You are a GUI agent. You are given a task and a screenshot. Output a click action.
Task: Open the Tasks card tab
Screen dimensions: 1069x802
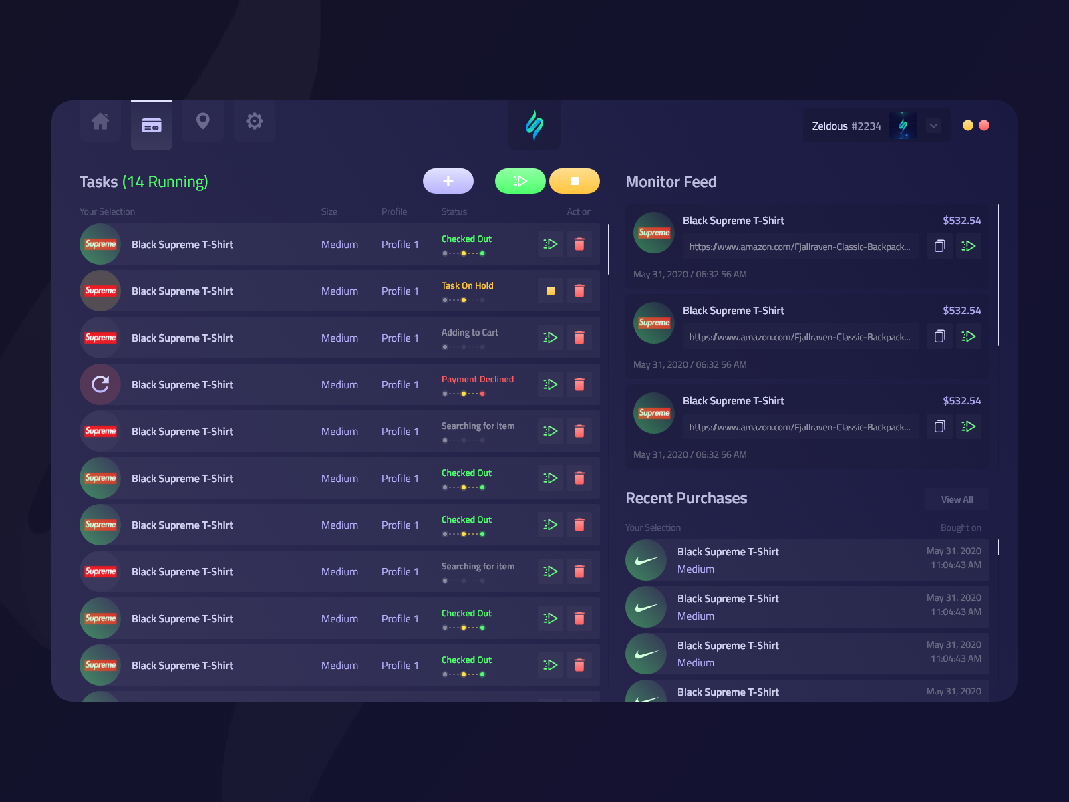click(x=152, y=125)
